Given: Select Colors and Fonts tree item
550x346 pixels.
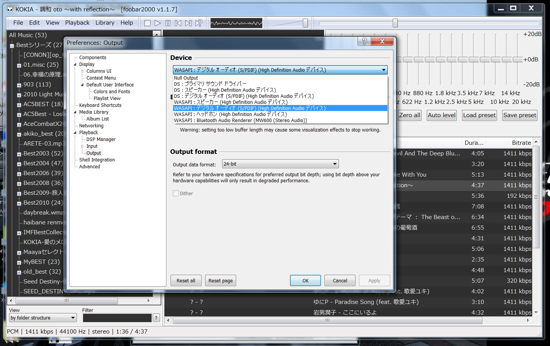Looking at the screenshot, I should point(112,92).
